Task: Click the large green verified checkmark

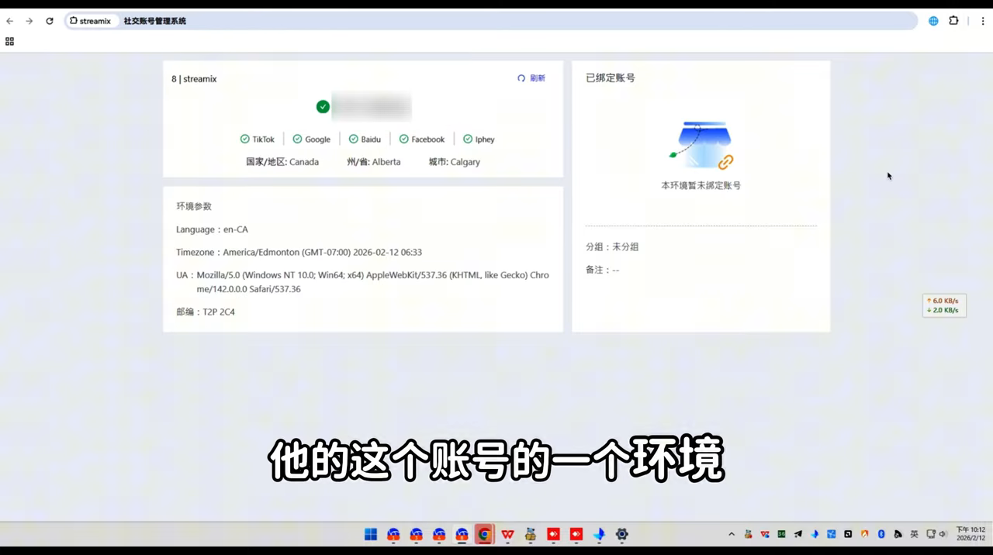Action: (x=323, y=107)
